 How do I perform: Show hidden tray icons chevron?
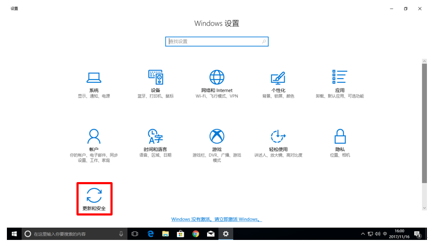point(363,234)
